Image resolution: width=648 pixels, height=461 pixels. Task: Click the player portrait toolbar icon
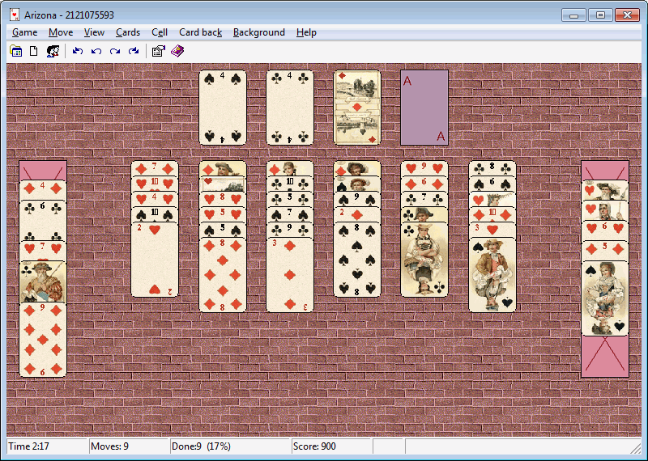[x=53, y=51]
